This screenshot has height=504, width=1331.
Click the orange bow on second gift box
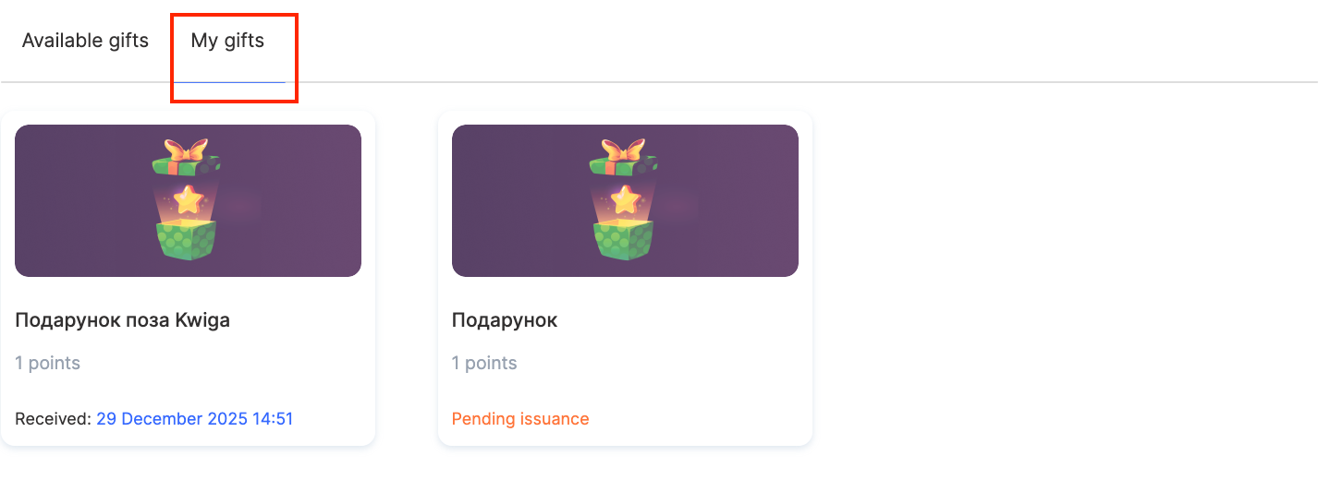pos(624,150)
